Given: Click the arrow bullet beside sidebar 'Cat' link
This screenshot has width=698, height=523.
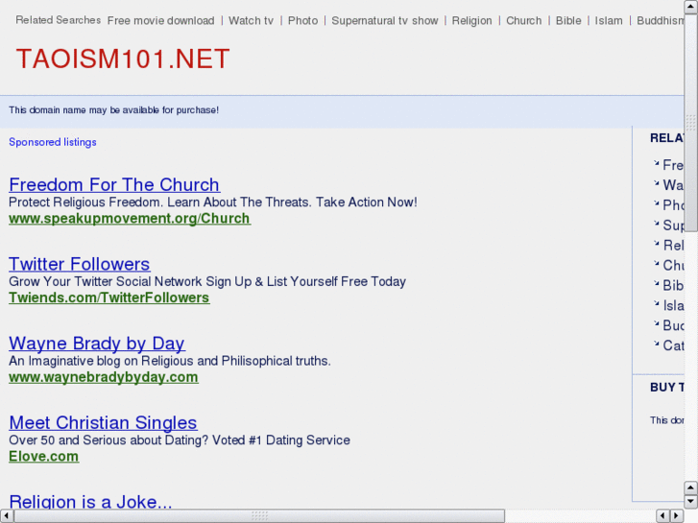Looking at the screenshot, I should [656, 345].
